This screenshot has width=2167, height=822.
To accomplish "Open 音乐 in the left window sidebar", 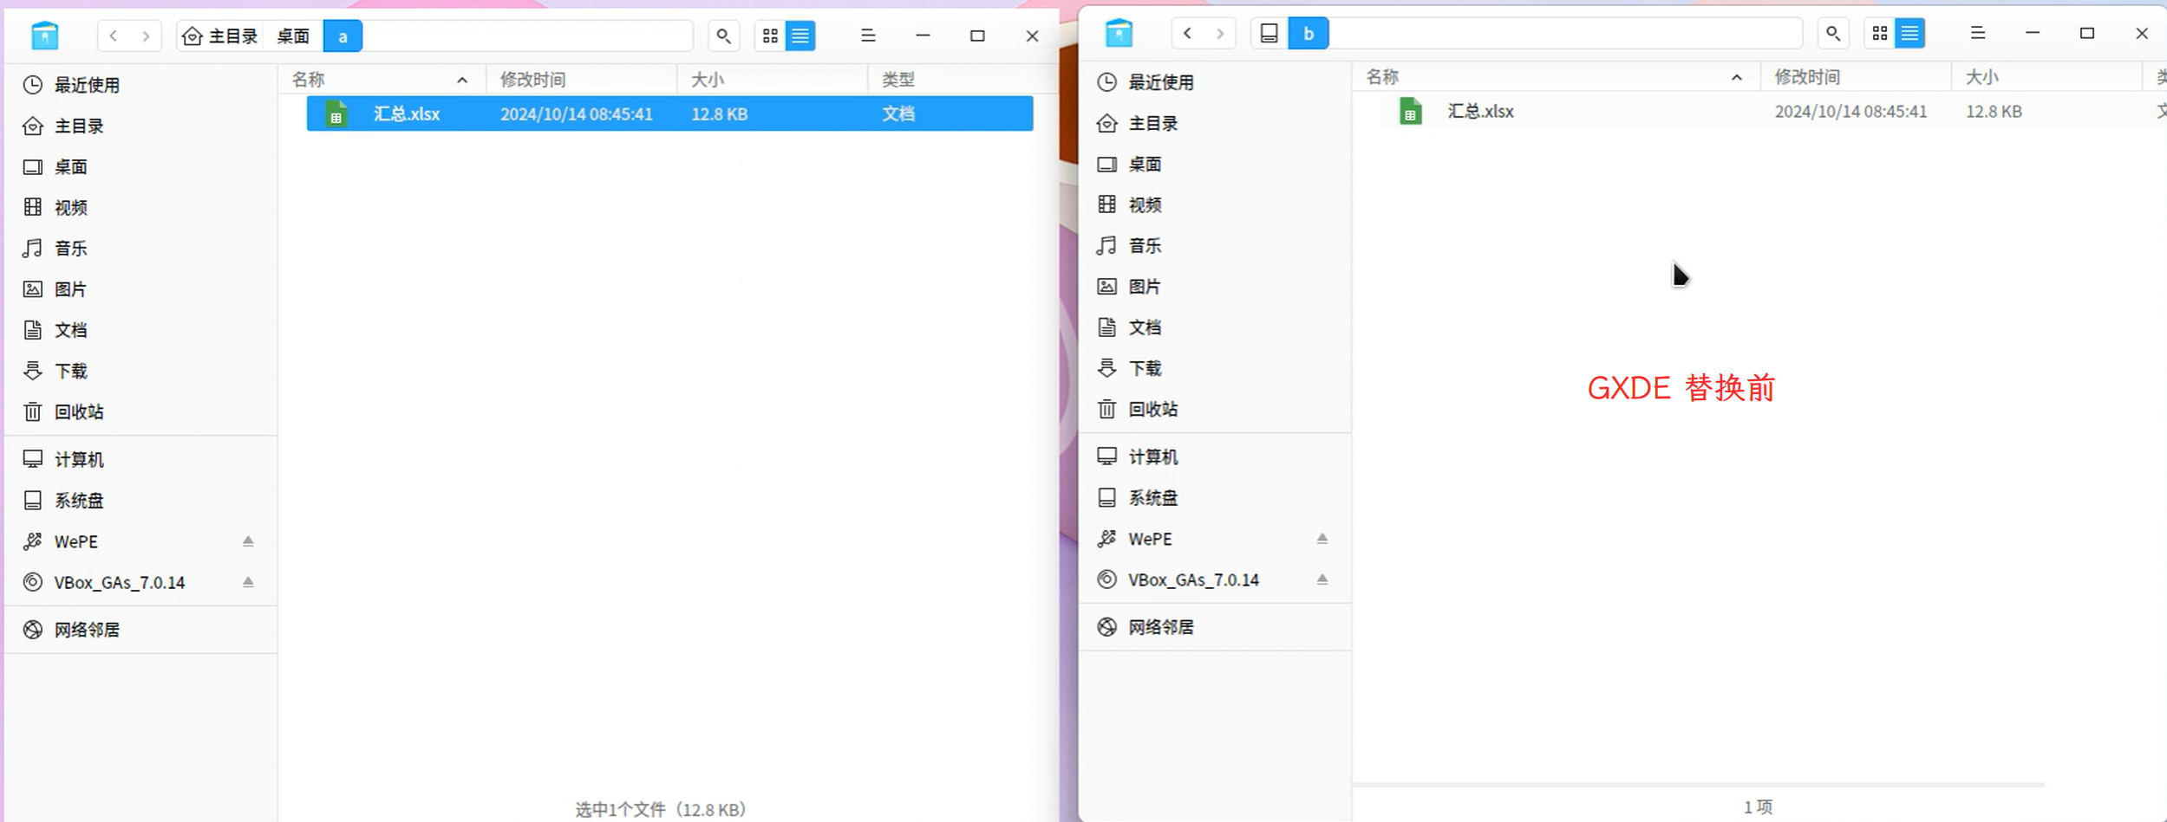I will click(x=141, y=249).
